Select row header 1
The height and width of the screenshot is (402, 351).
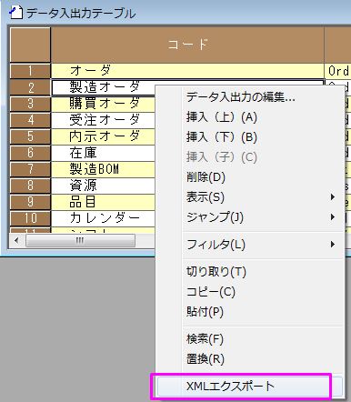coord(30,71)
